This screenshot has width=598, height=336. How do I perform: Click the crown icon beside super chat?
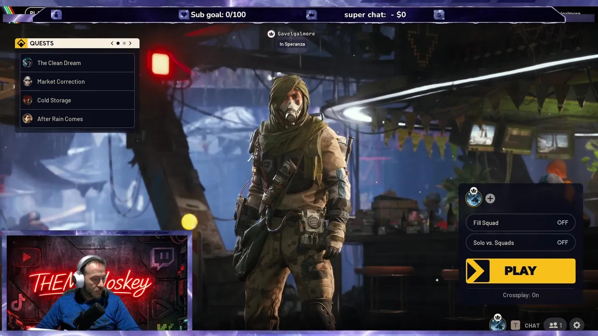pos(311,14)
